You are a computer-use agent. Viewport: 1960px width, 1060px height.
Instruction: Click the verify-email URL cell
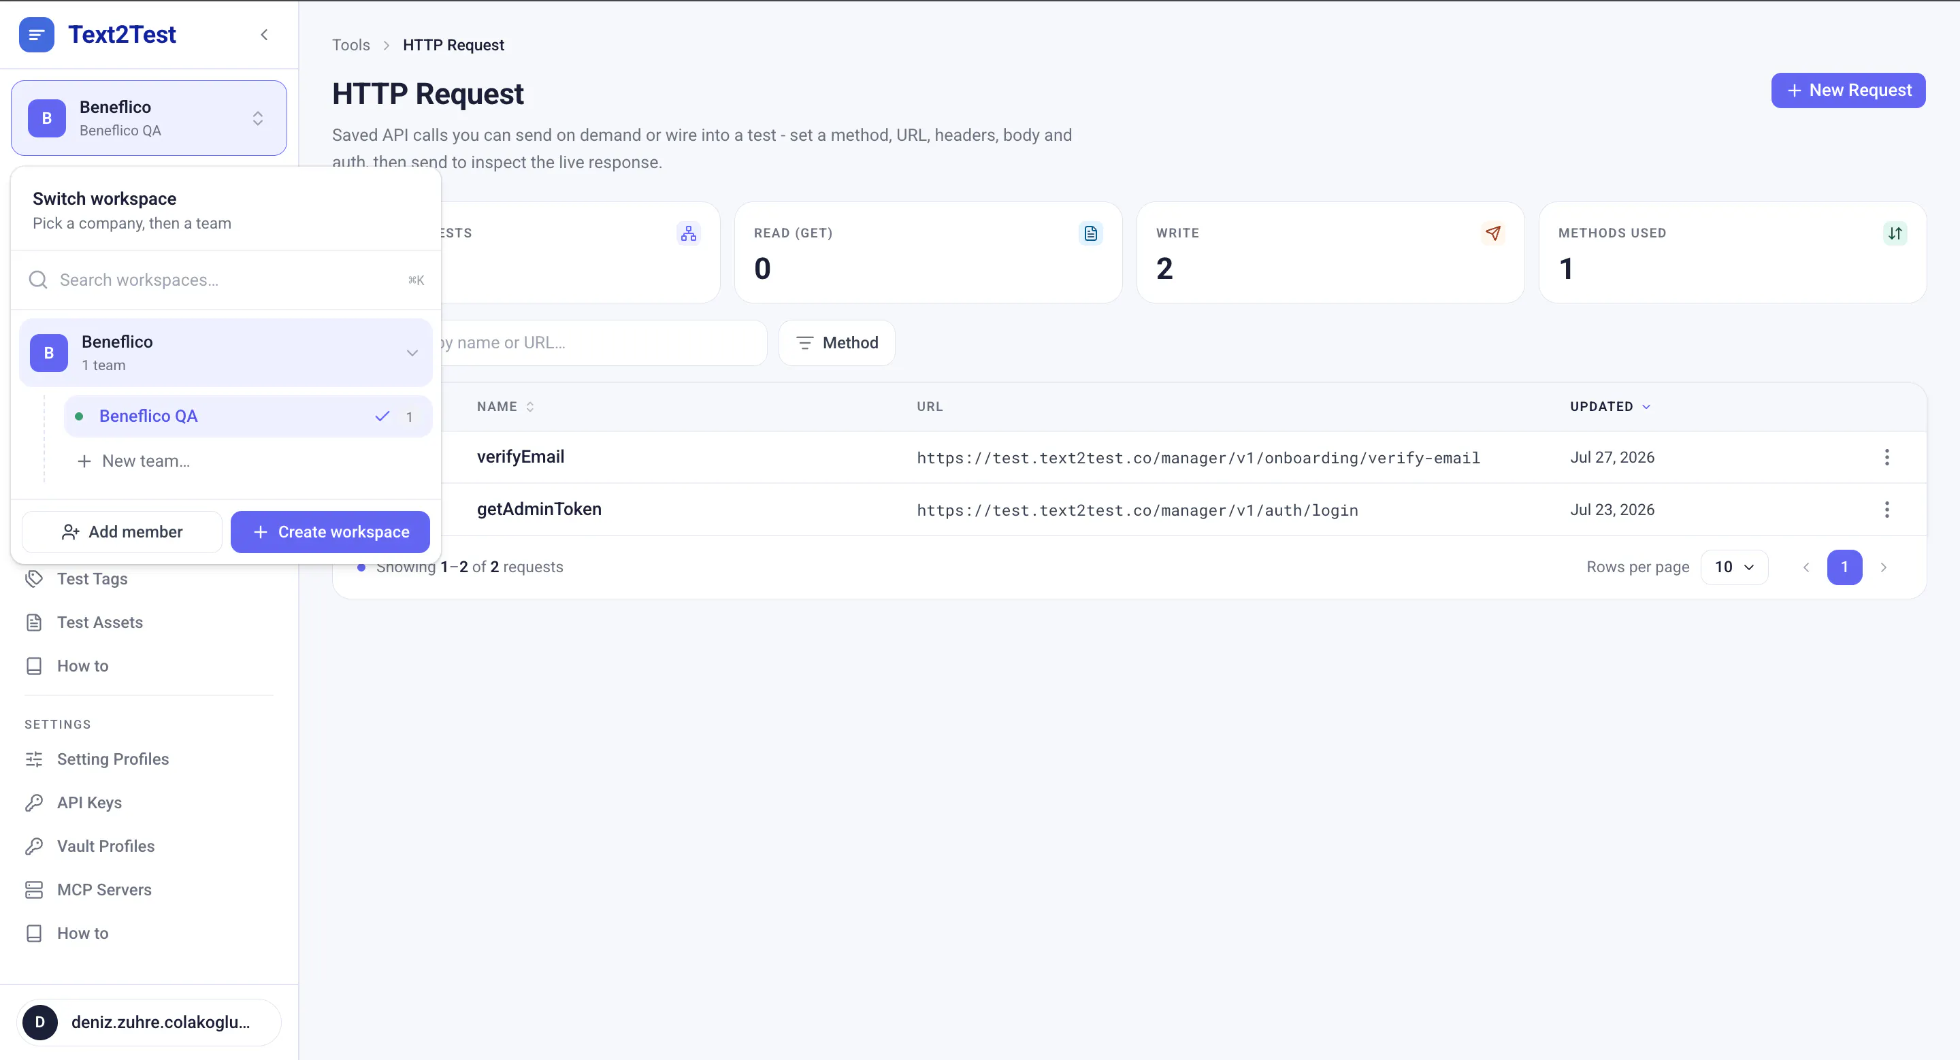coord(1198,458)
